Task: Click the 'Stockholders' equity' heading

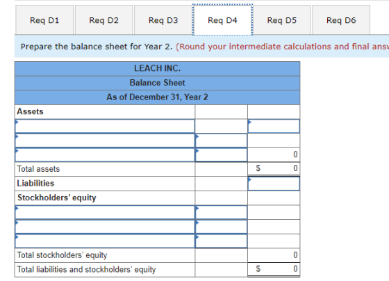Action: pos(57,198)
